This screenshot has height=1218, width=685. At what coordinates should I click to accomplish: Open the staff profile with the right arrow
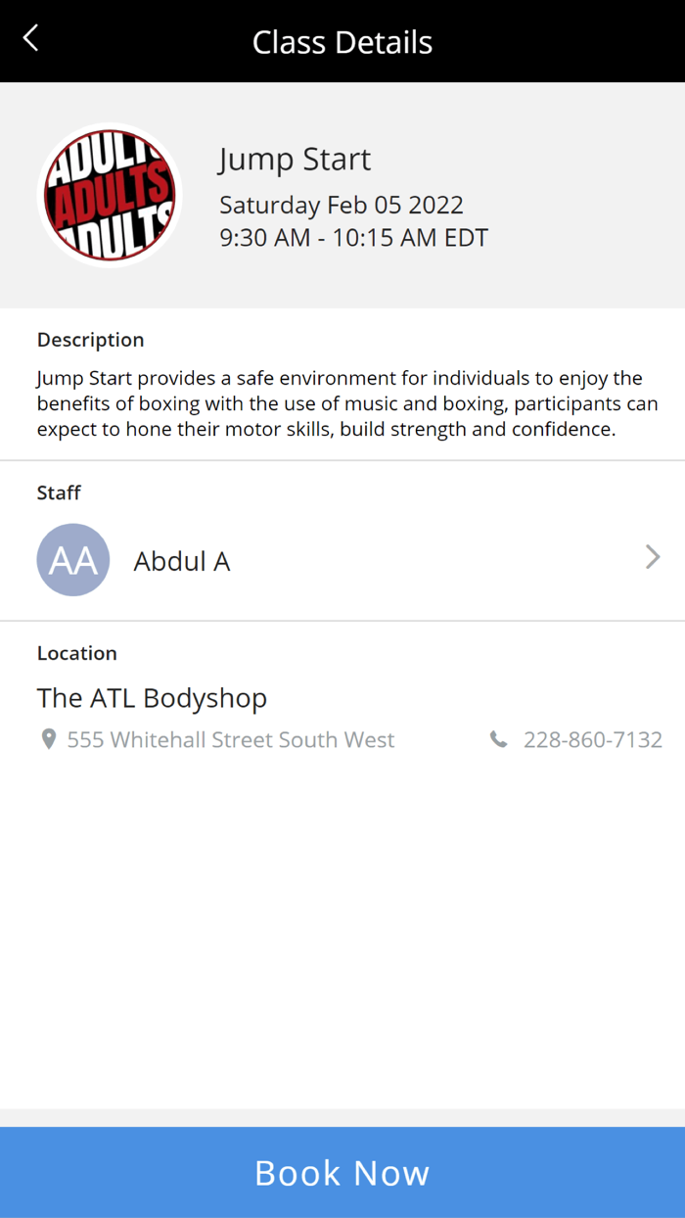point(652,557)
